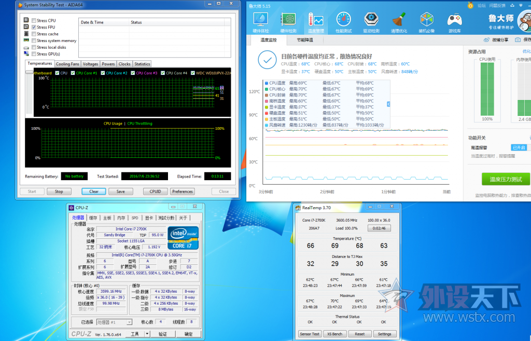Click the AIDA64 flame icon in title bar
Viewport: 531px width, 341px height.
pyautogui.click(x=20, y=5)
